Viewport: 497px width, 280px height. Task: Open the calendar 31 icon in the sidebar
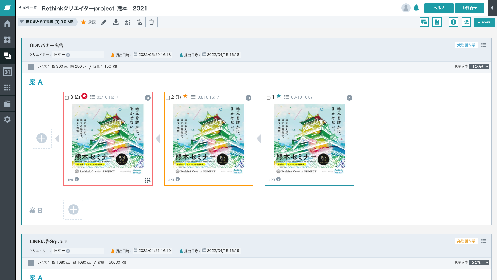(7, 72)
